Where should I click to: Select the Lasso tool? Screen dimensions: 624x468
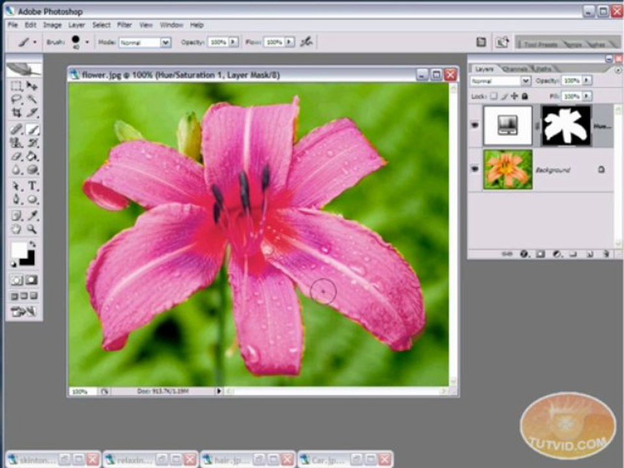click(16, 99)
